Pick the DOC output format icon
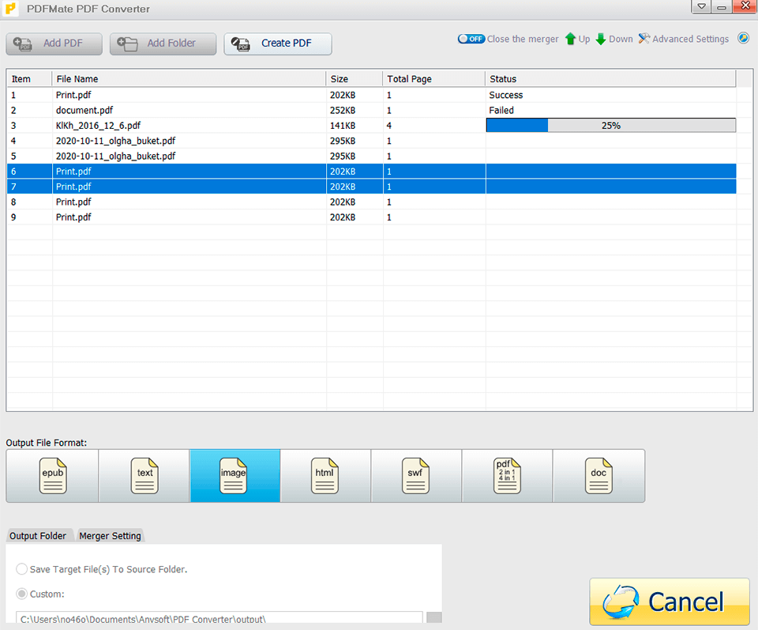The image size is (758, 630). [599, 476]
